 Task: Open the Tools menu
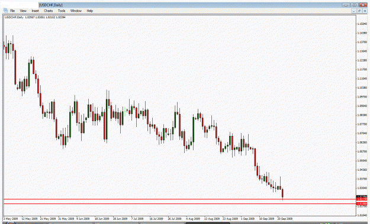click(62, 11)
